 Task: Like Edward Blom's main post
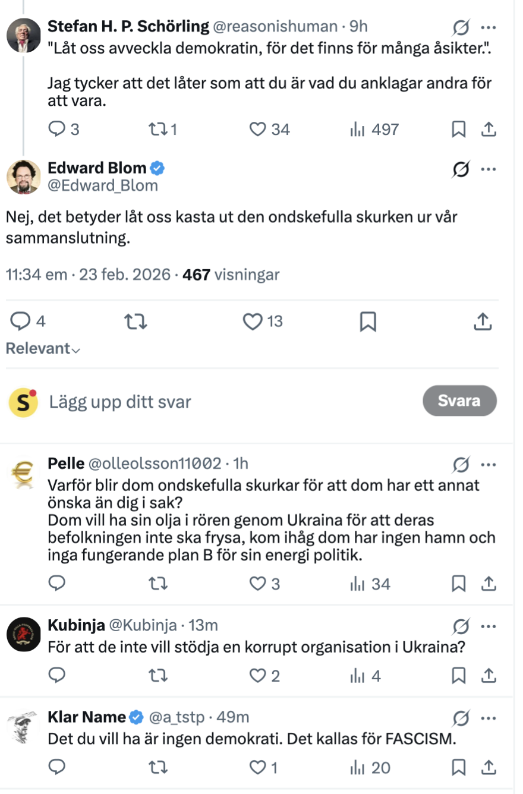pos(253,322)
